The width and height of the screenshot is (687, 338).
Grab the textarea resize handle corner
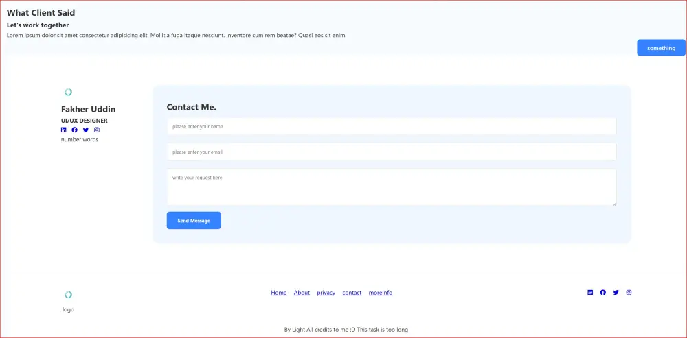614,204
